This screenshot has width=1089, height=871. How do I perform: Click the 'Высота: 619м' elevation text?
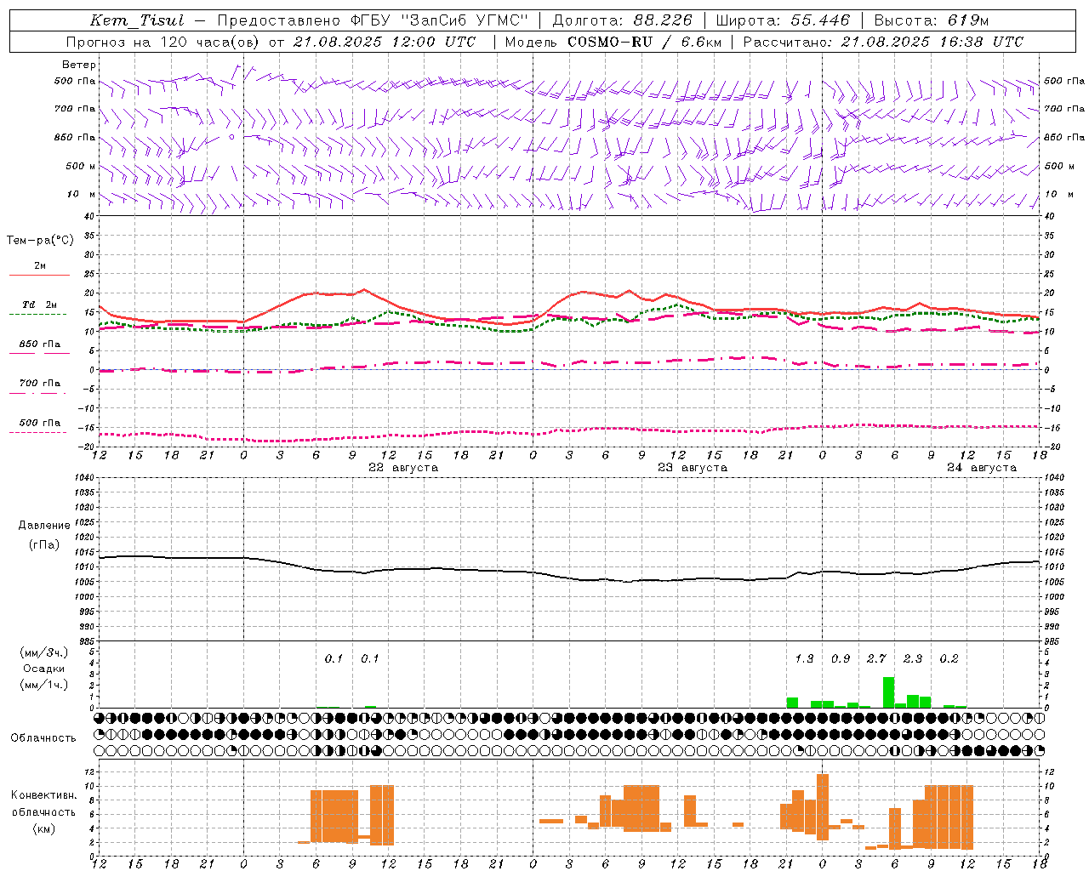tap(932, 20)
